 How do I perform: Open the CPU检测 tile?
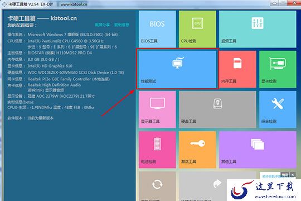pos(197,29)
